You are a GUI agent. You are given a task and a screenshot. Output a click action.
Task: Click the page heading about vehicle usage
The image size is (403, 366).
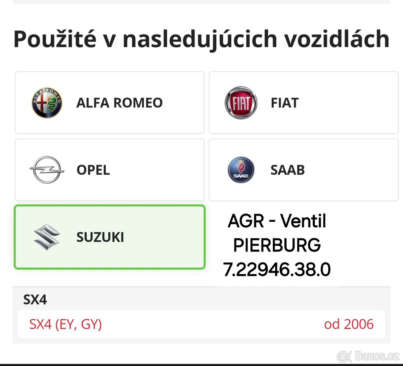pos(201,38)
